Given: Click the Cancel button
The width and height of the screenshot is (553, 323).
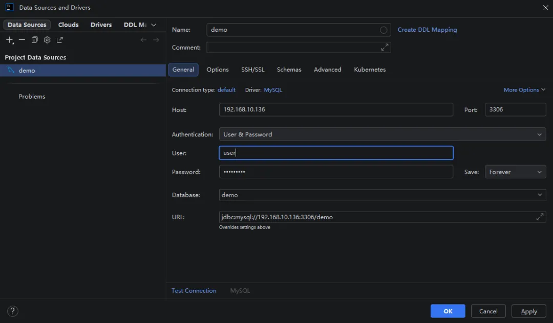Looking at the screenshot, I should pyautogui.click(x=488, y=311).
